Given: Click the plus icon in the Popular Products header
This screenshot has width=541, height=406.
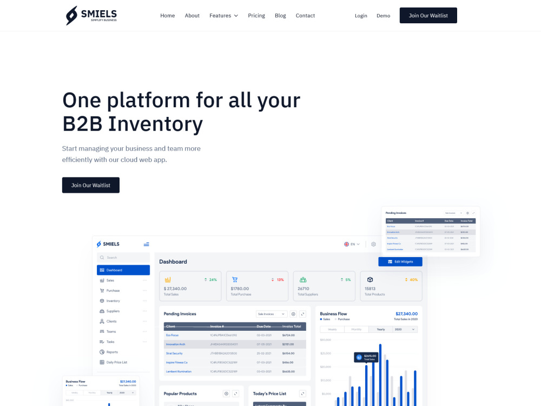Looking at the screenshot, I should 226,394.
